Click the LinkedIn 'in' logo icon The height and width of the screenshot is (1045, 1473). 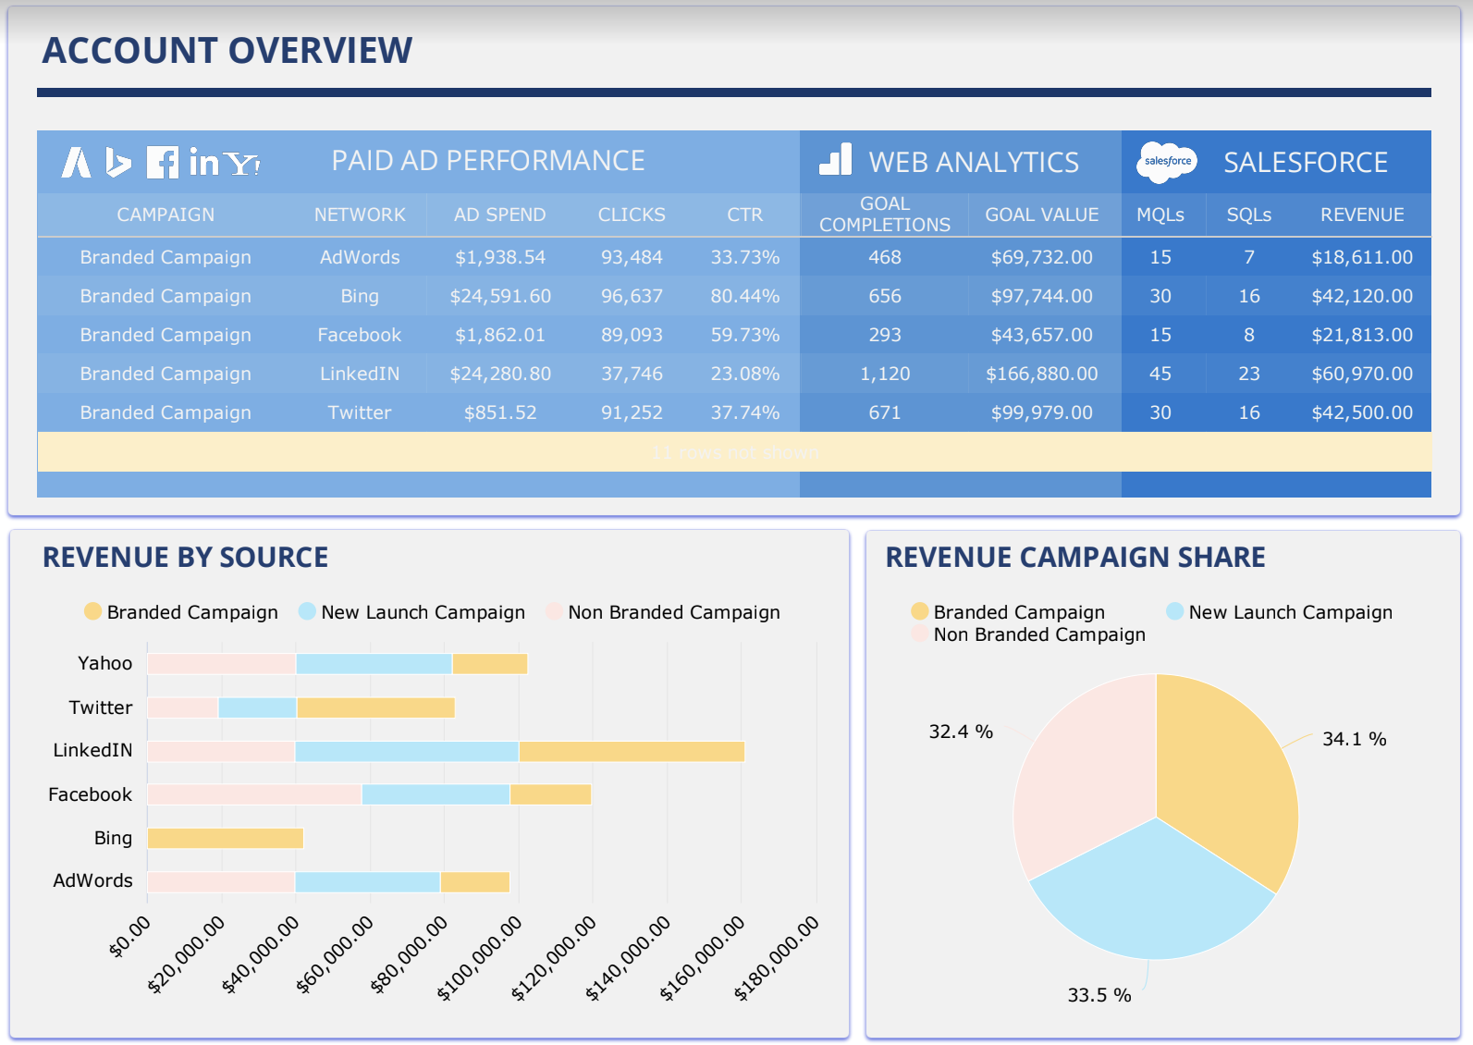coord(203,163)
